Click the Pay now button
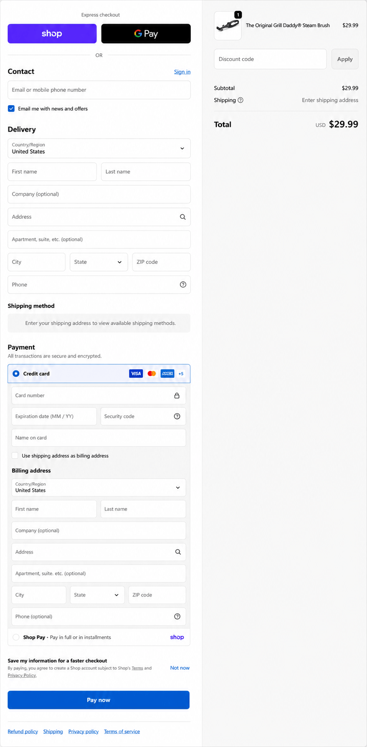The width and height of the screenshot is (367, 747). [99, 700]
